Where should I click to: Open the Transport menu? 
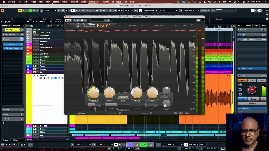pos(74,2)
